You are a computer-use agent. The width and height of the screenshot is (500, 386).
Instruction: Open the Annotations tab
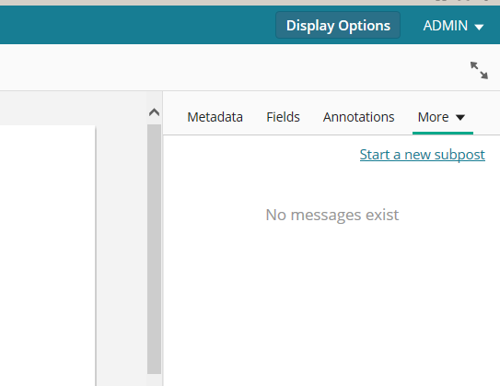tap(358, 117)
